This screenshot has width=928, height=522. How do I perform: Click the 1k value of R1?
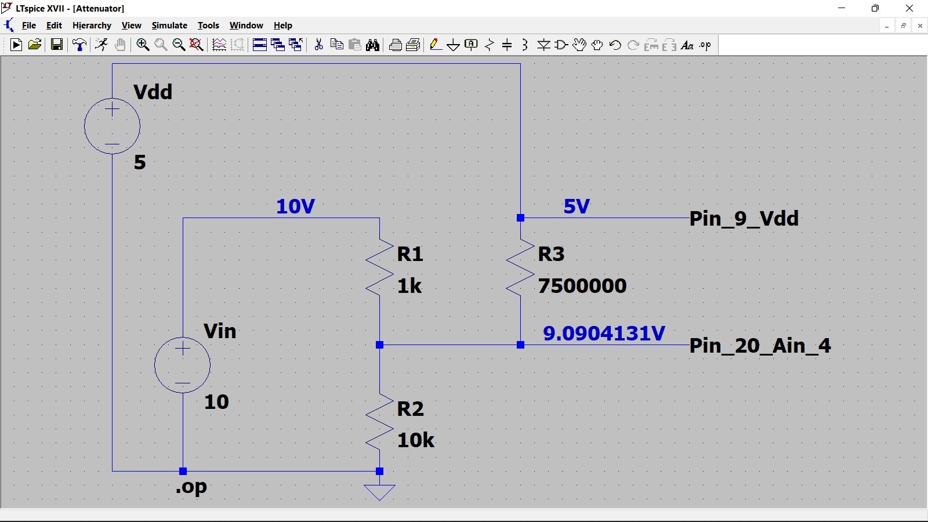coord(409,286)
